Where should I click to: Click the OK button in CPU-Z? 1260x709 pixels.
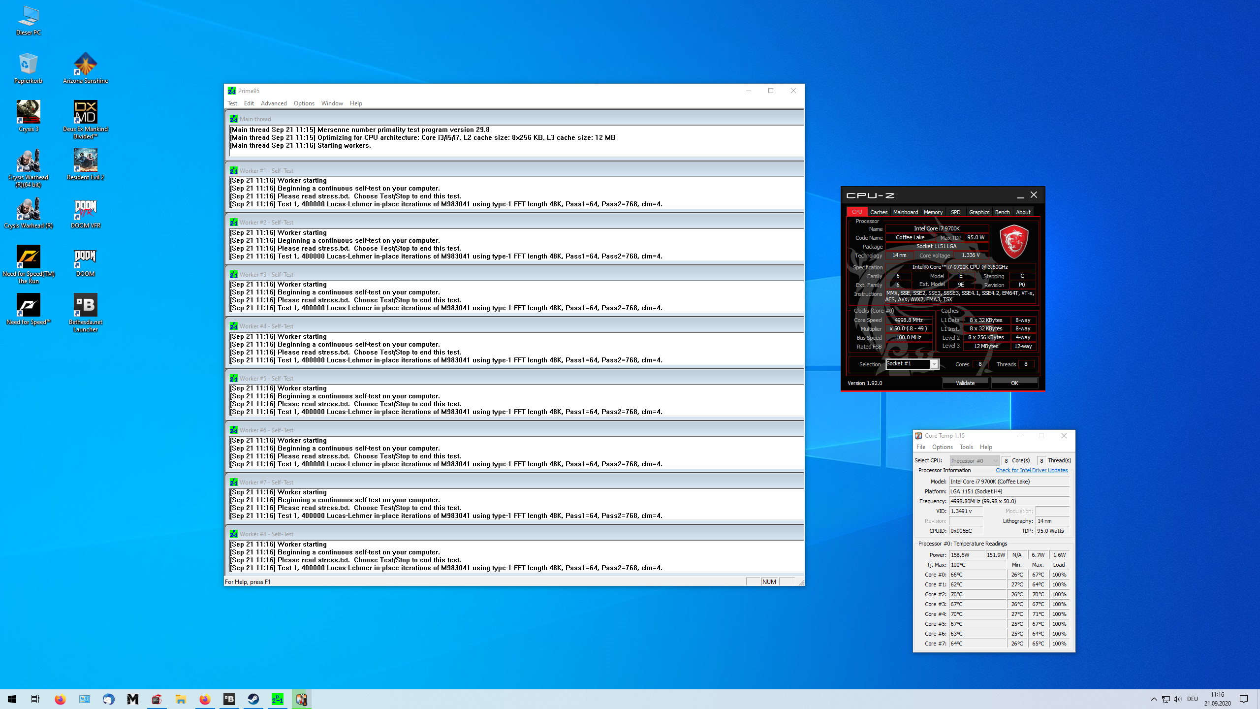[1014, 383]
